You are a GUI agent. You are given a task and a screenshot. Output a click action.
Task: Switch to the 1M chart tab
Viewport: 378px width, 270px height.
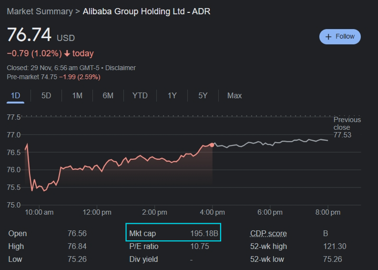[x=77, y=96]
